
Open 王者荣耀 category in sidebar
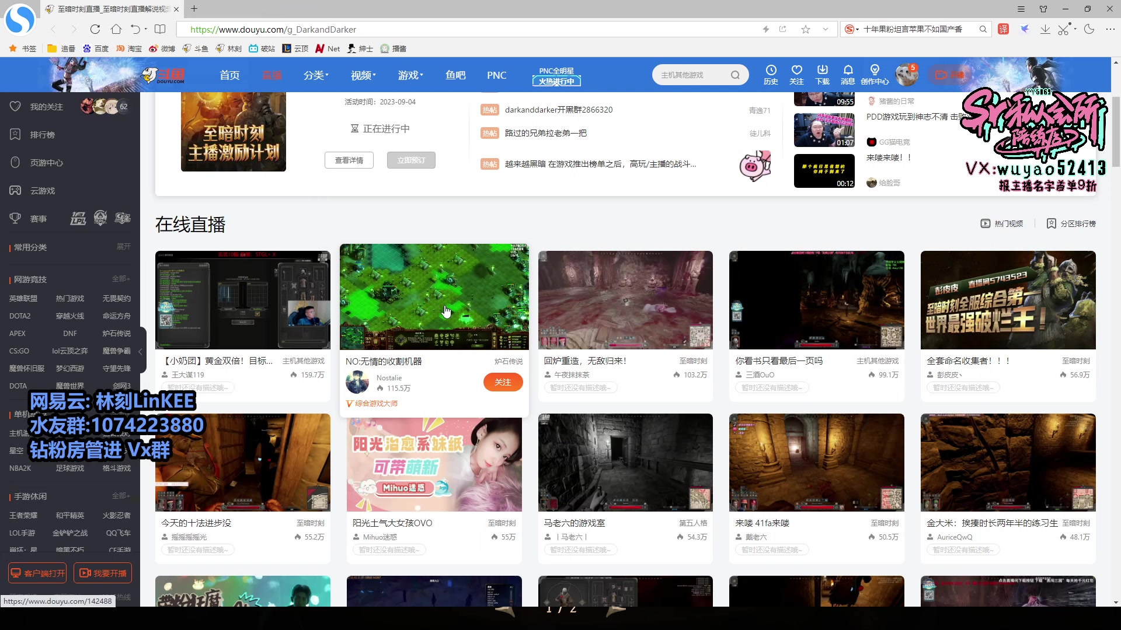[x=23, y=515]
